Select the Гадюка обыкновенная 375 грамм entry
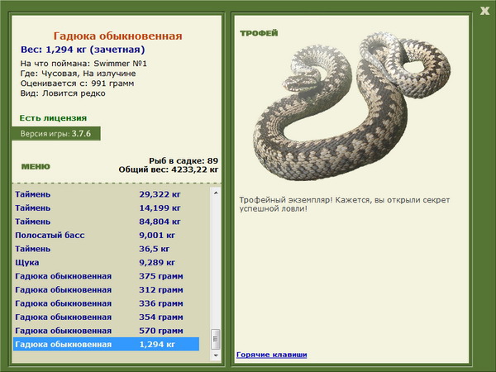The height and width of the screenshot is (372, 496). pyautogui.click(x=107, y=276)
